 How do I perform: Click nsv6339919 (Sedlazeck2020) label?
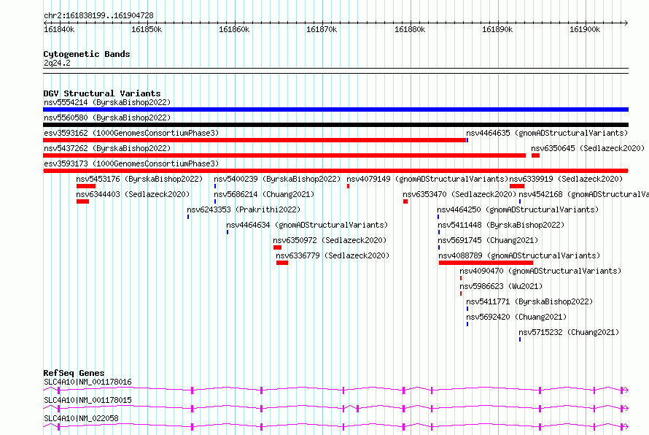click(x=566, y=179)
